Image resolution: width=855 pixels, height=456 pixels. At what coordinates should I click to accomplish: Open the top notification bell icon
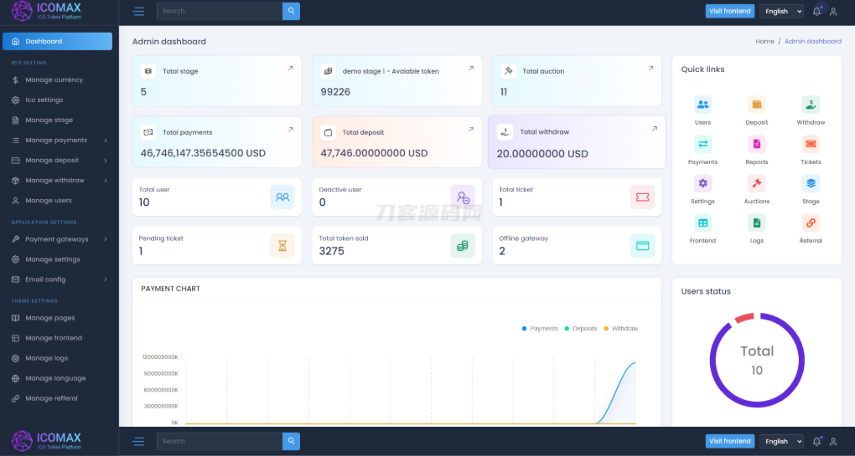(816, 11)
